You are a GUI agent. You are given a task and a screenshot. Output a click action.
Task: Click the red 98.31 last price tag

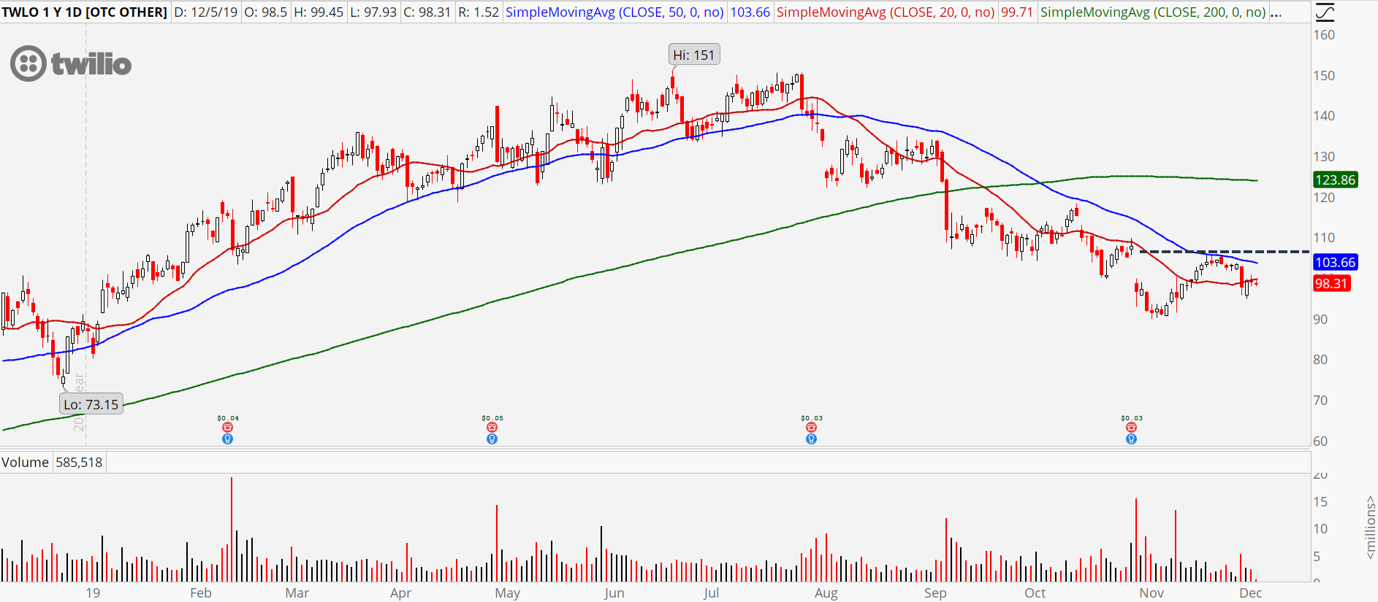point(1331,283)
